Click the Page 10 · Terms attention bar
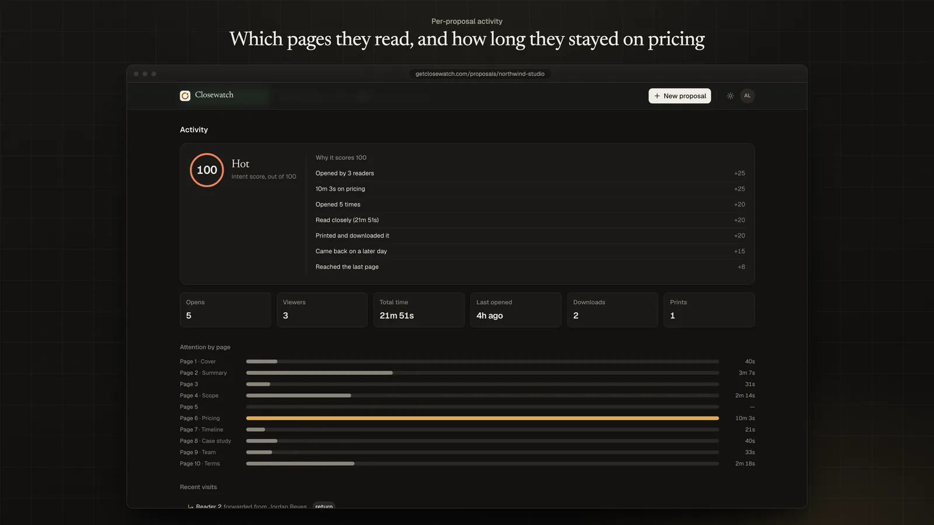 click(x=483, y=464)
